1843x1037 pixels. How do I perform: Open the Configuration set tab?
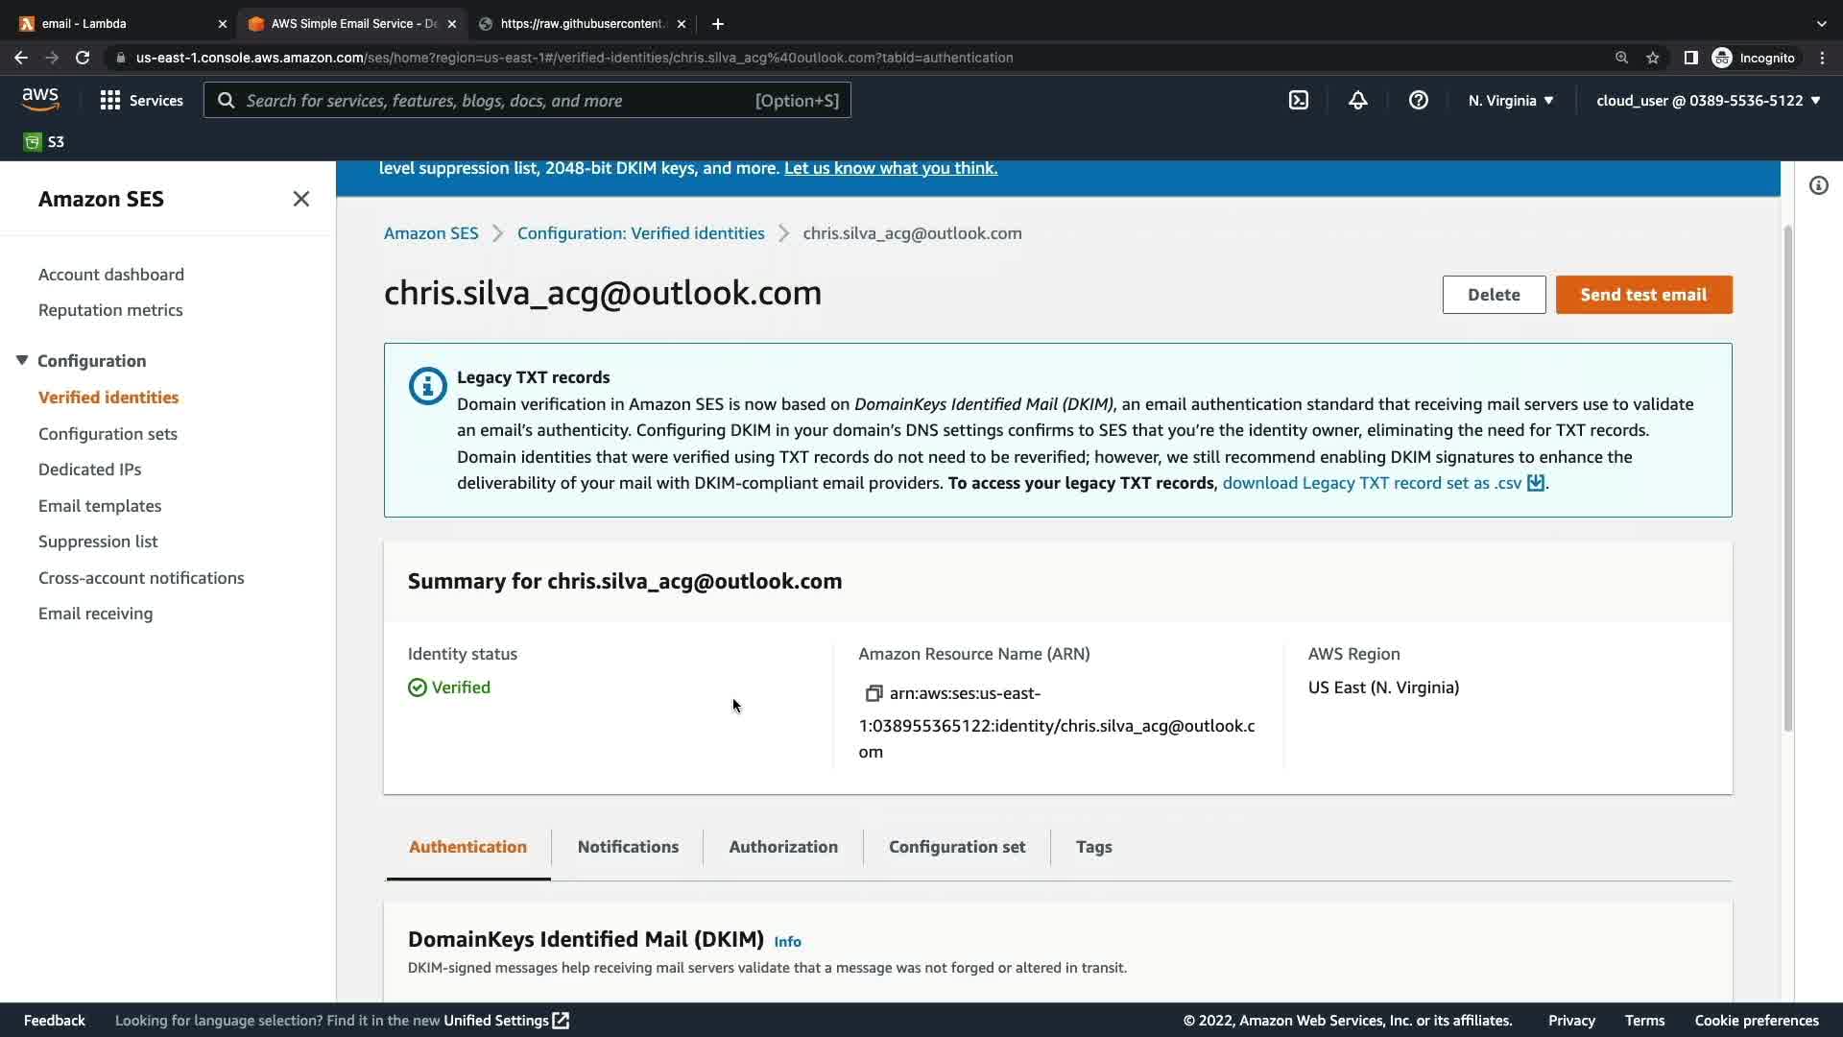point(956,847)
